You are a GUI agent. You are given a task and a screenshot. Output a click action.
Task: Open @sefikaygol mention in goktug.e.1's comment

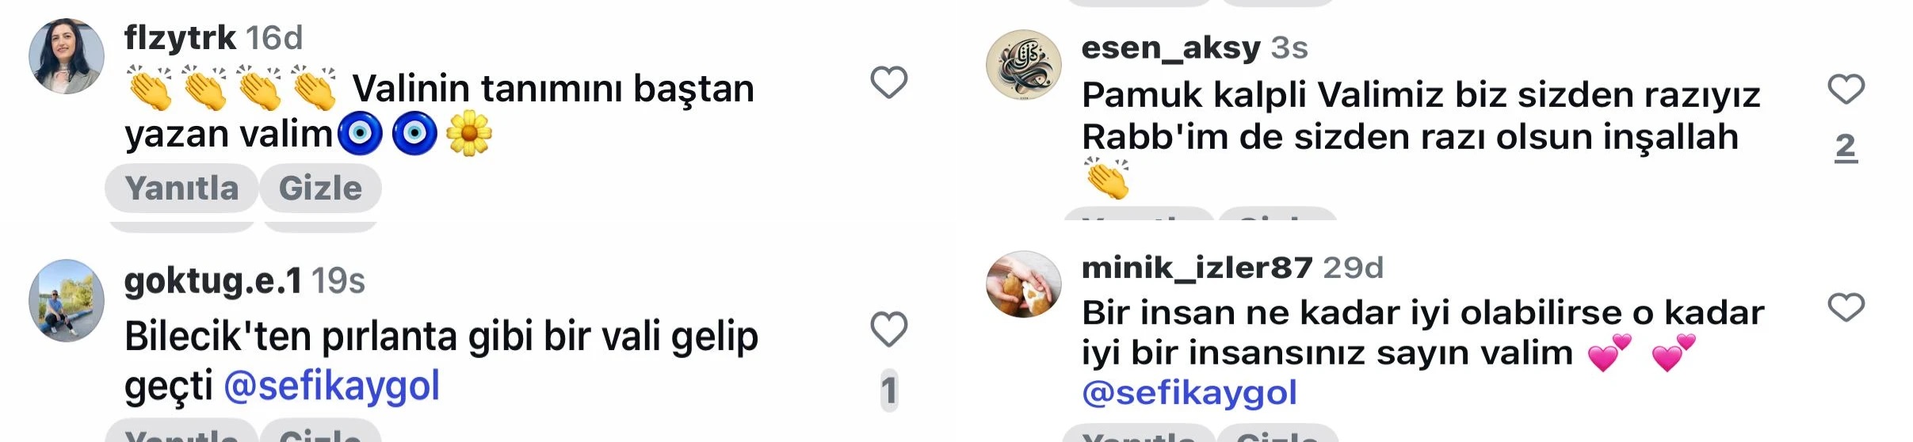point(331,387)
